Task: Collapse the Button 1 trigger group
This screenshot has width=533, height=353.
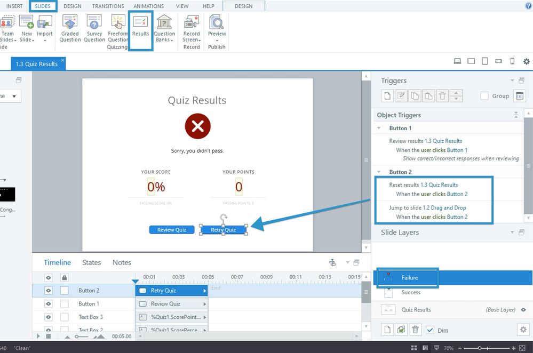Action: pos(379,128)
